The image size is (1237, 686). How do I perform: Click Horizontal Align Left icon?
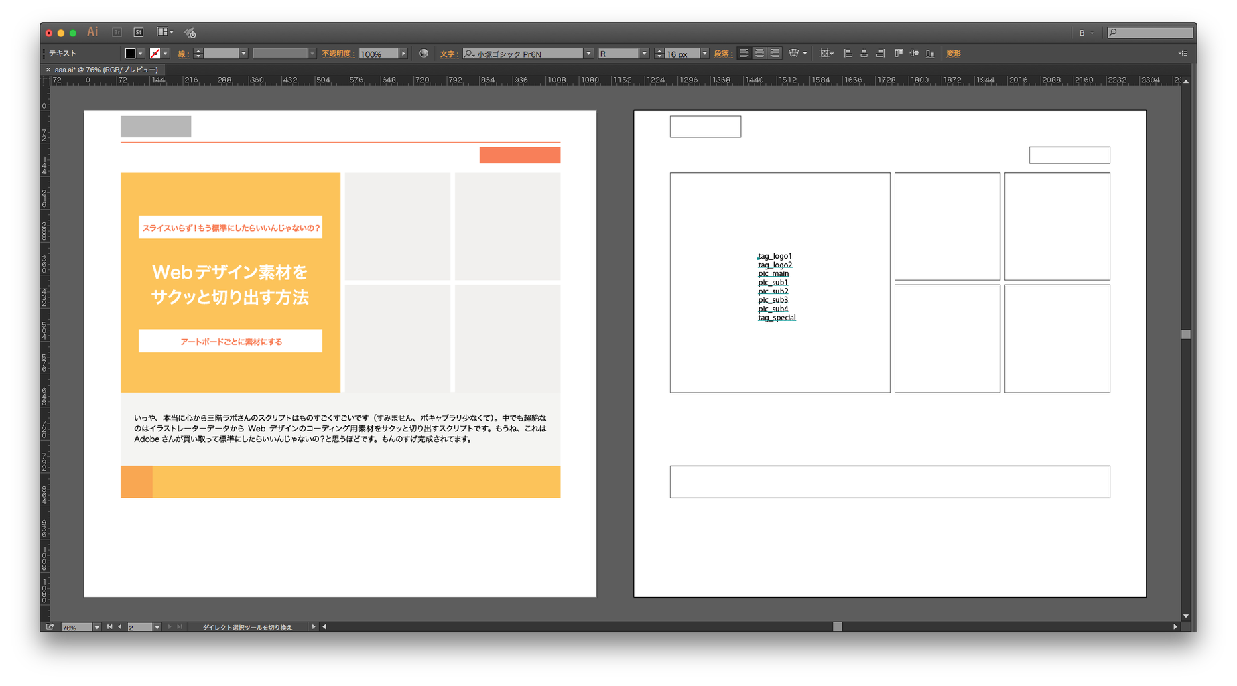[848, 53]
